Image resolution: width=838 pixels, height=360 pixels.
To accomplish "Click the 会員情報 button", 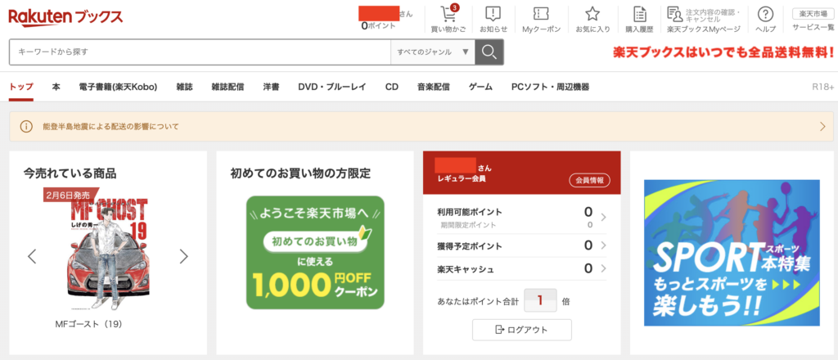I will (x=589, y=181).
